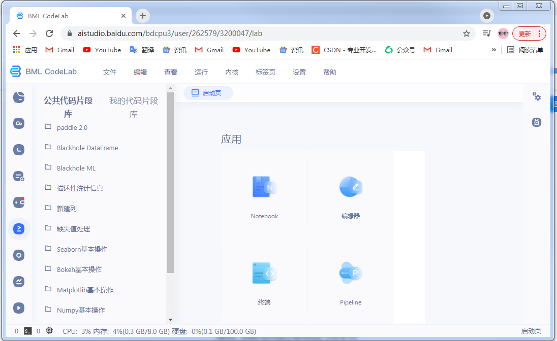Open the loop-shaped link icon in left sidebar
The image size is (557, 341).
tap(19, 123)
